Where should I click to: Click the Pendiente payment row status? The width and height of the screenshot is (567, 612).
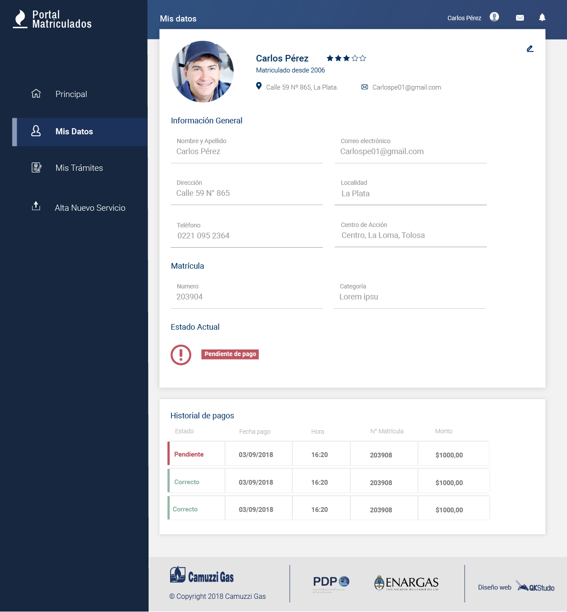coord(189,454)
